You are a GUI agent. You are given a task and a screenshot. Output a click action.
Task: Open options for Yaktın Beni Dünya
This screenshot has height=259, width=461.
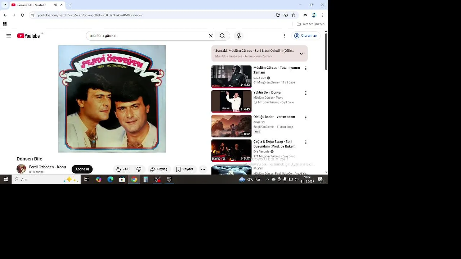click(x=306, y=93)
